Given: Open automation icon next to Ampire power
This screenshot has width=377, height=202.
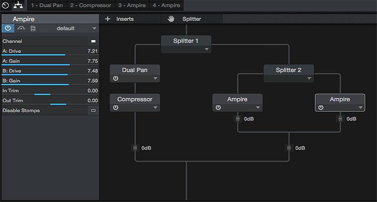Looking at the screenshot, I should click(x=21, y=28).
